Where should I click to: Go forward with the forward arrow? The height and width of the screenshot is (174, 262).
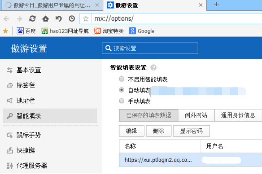19,19
